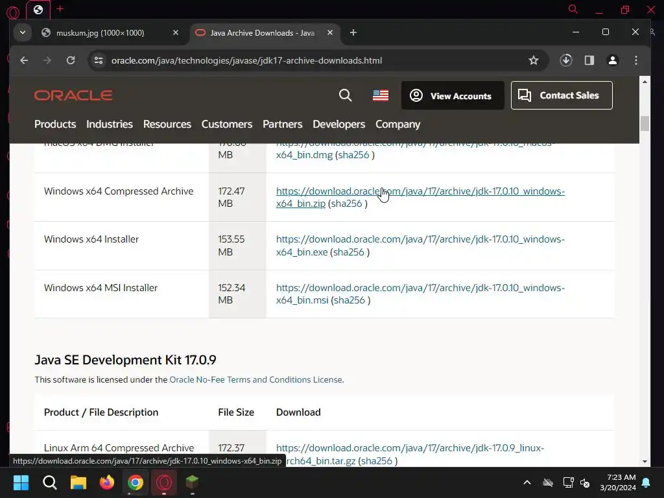Download the jdk-17.0.10 Windows x64 MSI installer
Image resolution: width=664 pixels, height=498 pixels.
(420, 288)
